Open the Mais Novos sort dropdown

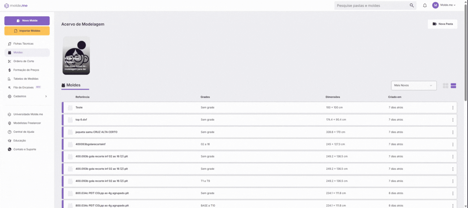pyautogui.click(x=414, y=85)
